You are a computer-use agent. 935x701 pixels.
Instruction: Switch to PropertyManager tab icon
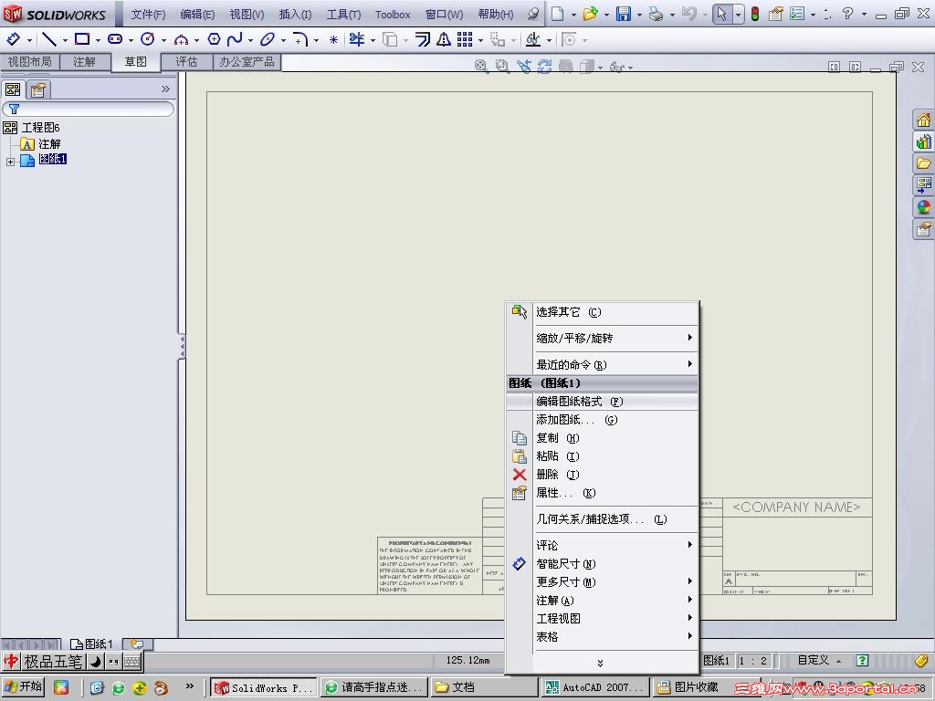click(x=38, y=89)
